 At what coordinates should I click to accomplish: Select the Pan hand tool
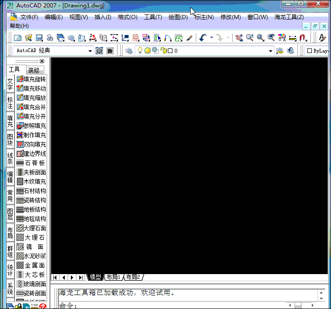click(x=239, y=38)
